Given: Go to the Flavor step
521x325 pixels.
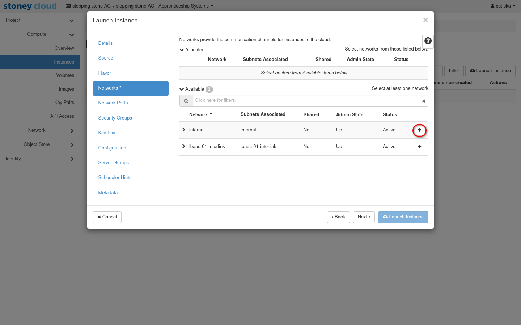Looking at the screenshot, I should 105,73.
